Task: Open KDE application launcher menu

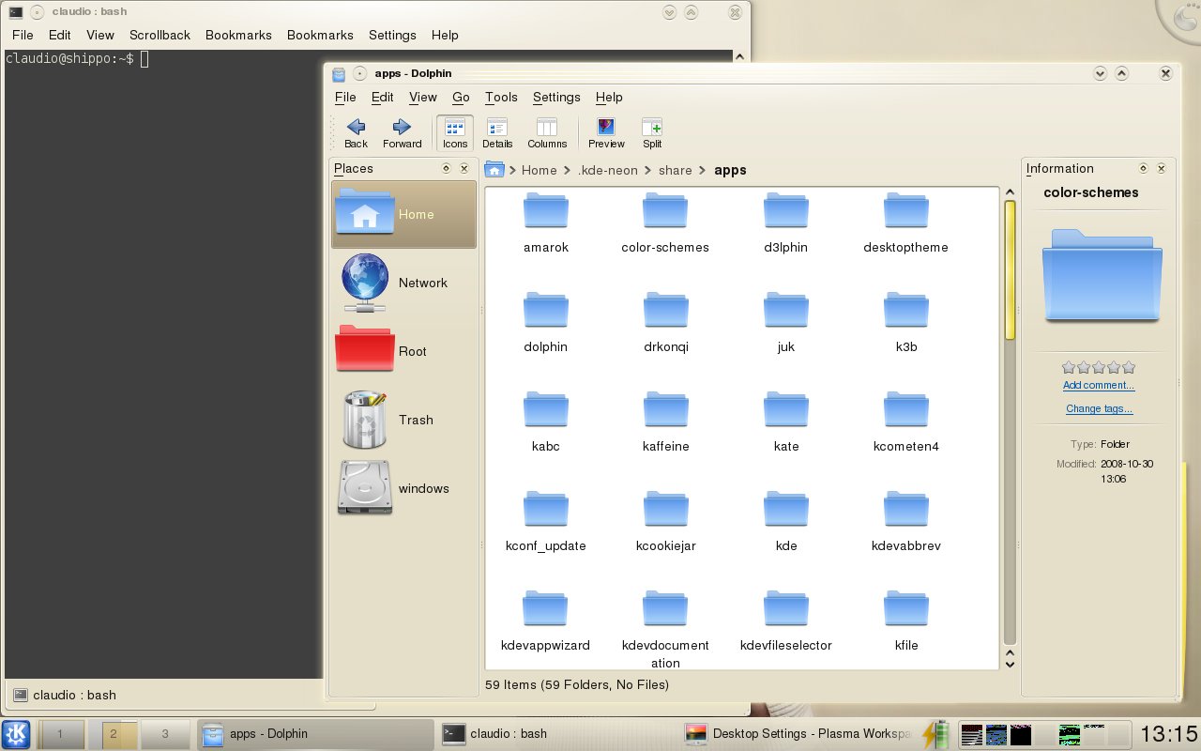Action: (17, 734)
